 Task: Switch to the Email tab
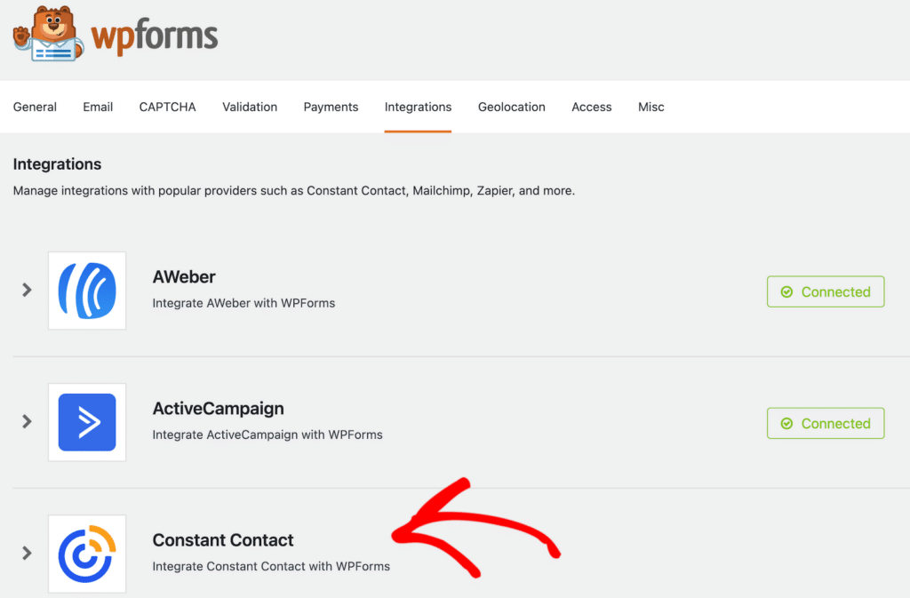(98, 107)
